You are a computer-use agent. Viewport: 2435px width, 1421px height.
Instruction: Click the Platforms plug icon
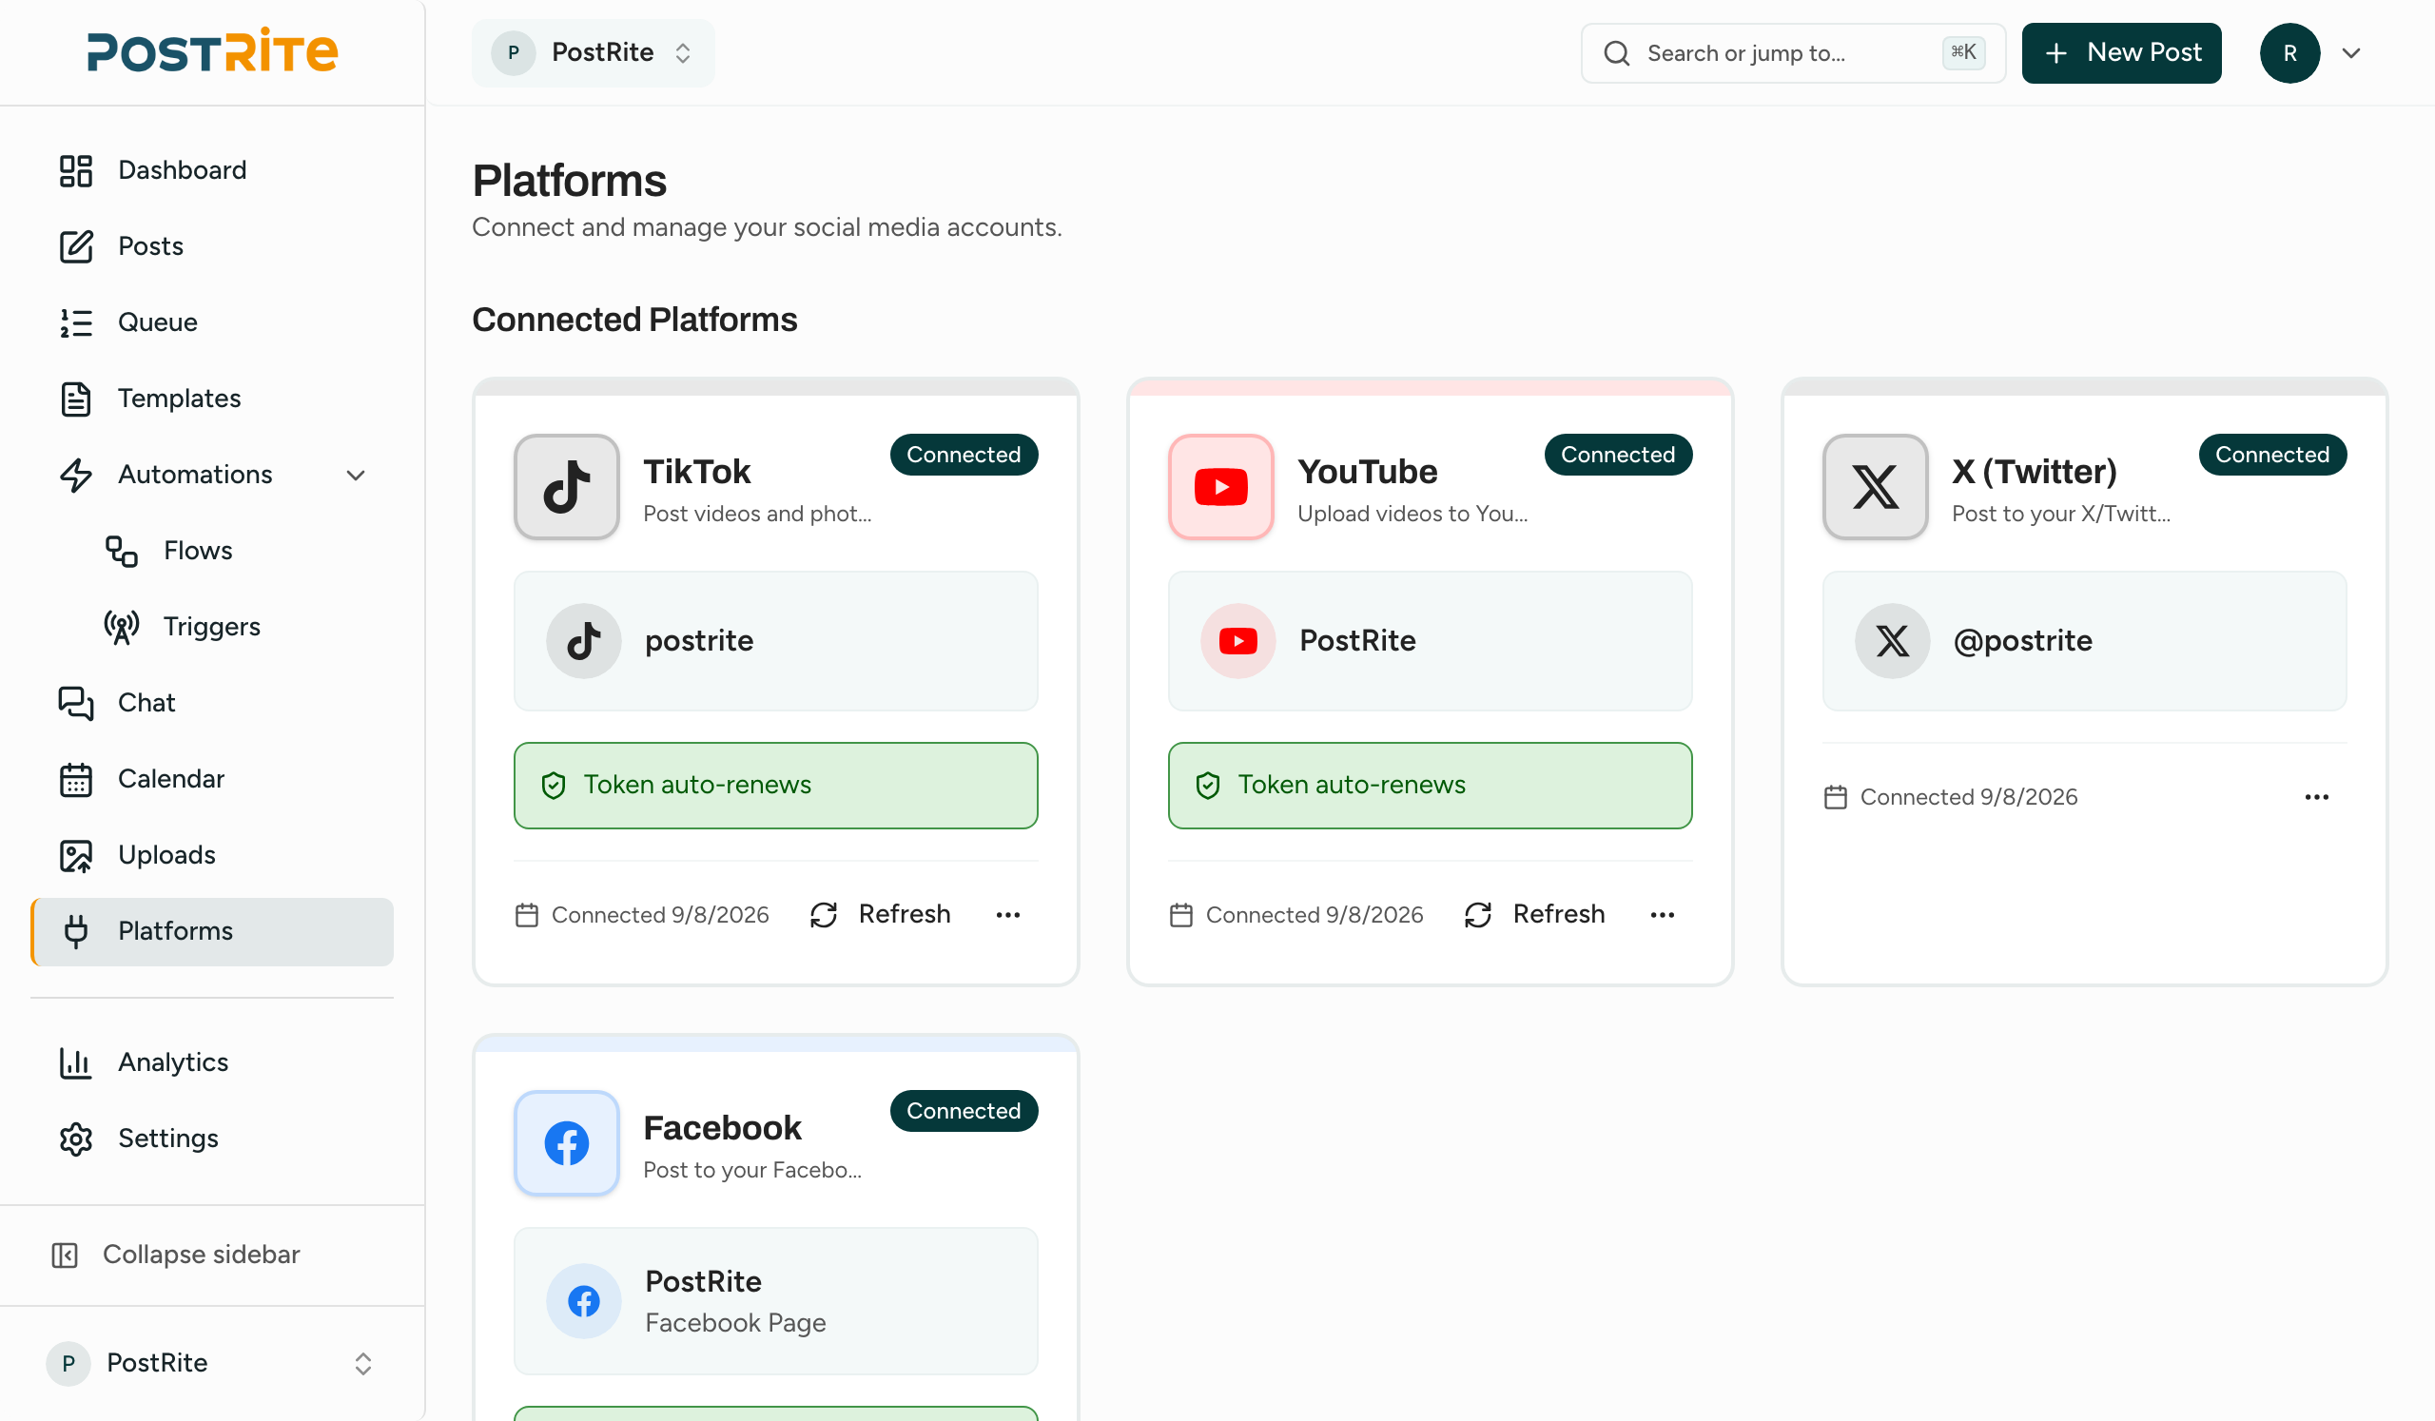(x=75, y=931)
